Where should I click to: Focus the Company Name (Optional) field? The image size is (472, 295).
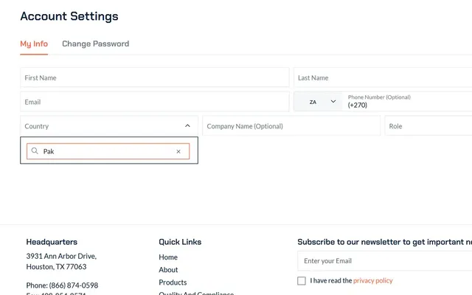[291, 126]
